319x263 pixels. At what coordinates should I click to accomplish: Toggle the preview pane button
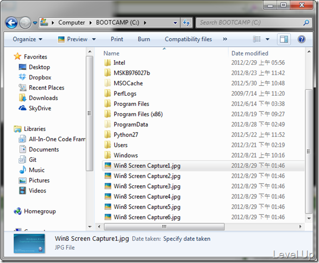point(284,39)
